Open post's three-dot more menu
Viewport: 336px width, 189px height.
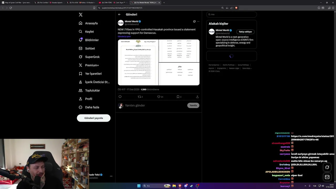(198, 22)
